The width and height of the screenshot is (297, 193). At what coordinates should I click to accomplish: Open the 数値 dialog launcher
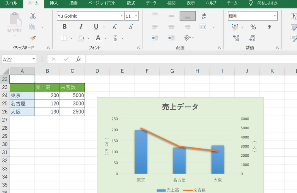coord(277,48)
